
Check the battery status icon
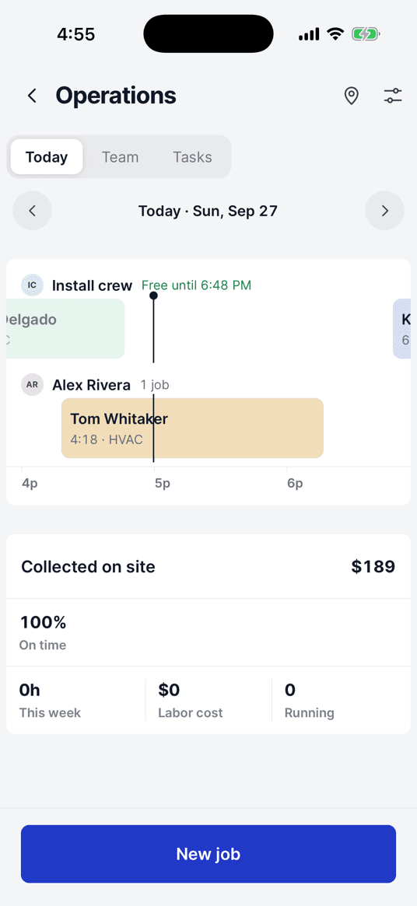[x=366, y=35]
